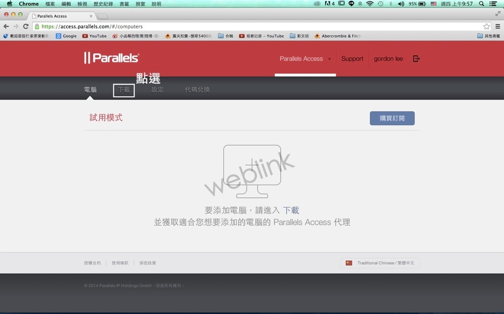The image size is (504, 314).
Task: Reload the Parallels Access page
Action: point(26,26)
